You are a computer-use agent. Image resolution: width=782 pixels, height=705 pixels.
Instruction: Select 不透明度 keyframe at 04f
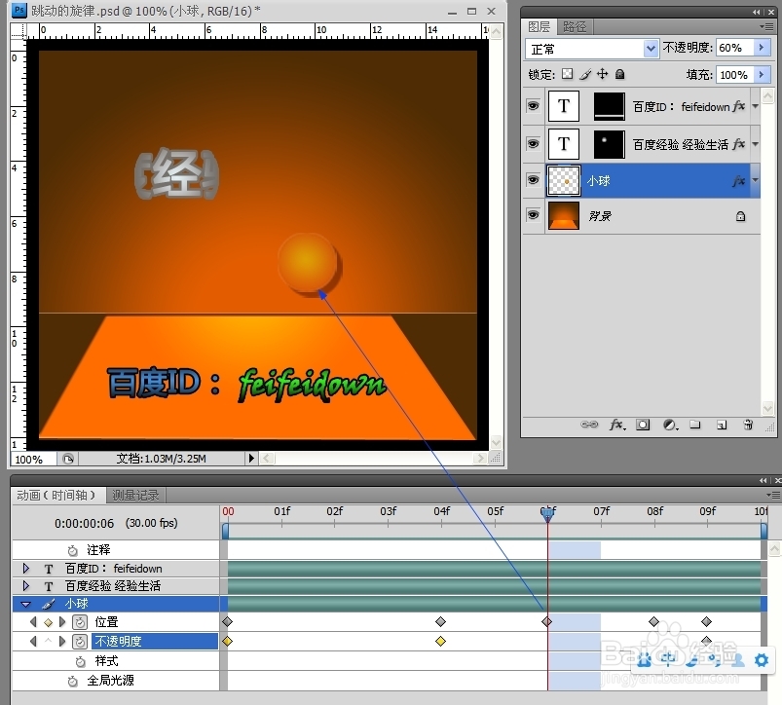(x=440, y=641)
